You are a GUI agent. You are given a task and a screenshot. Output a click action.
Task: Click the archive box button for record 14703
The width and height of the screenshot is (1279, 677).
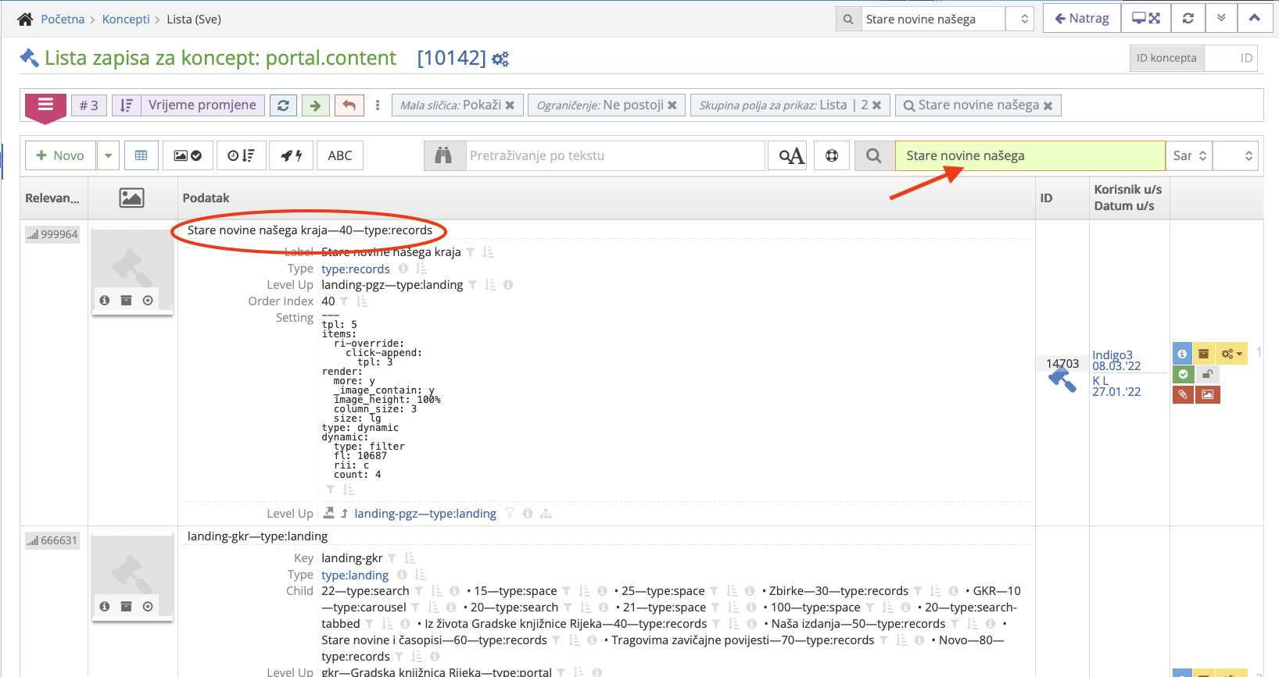coord(1204,354)
